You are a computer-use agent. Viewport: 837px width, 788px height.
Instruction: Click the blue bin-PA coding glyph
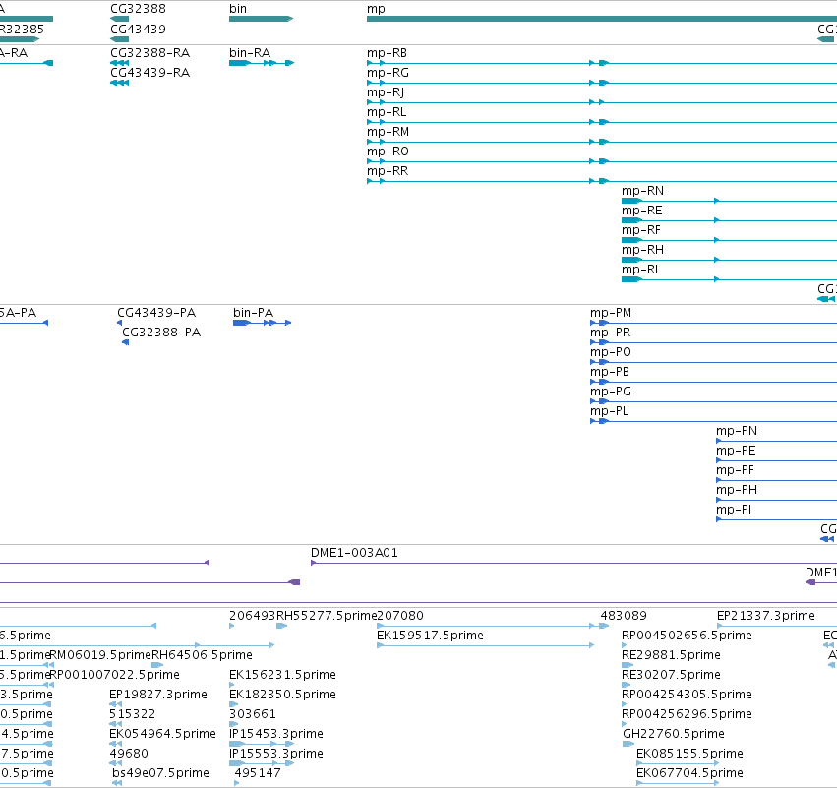[x=262, y=323]
